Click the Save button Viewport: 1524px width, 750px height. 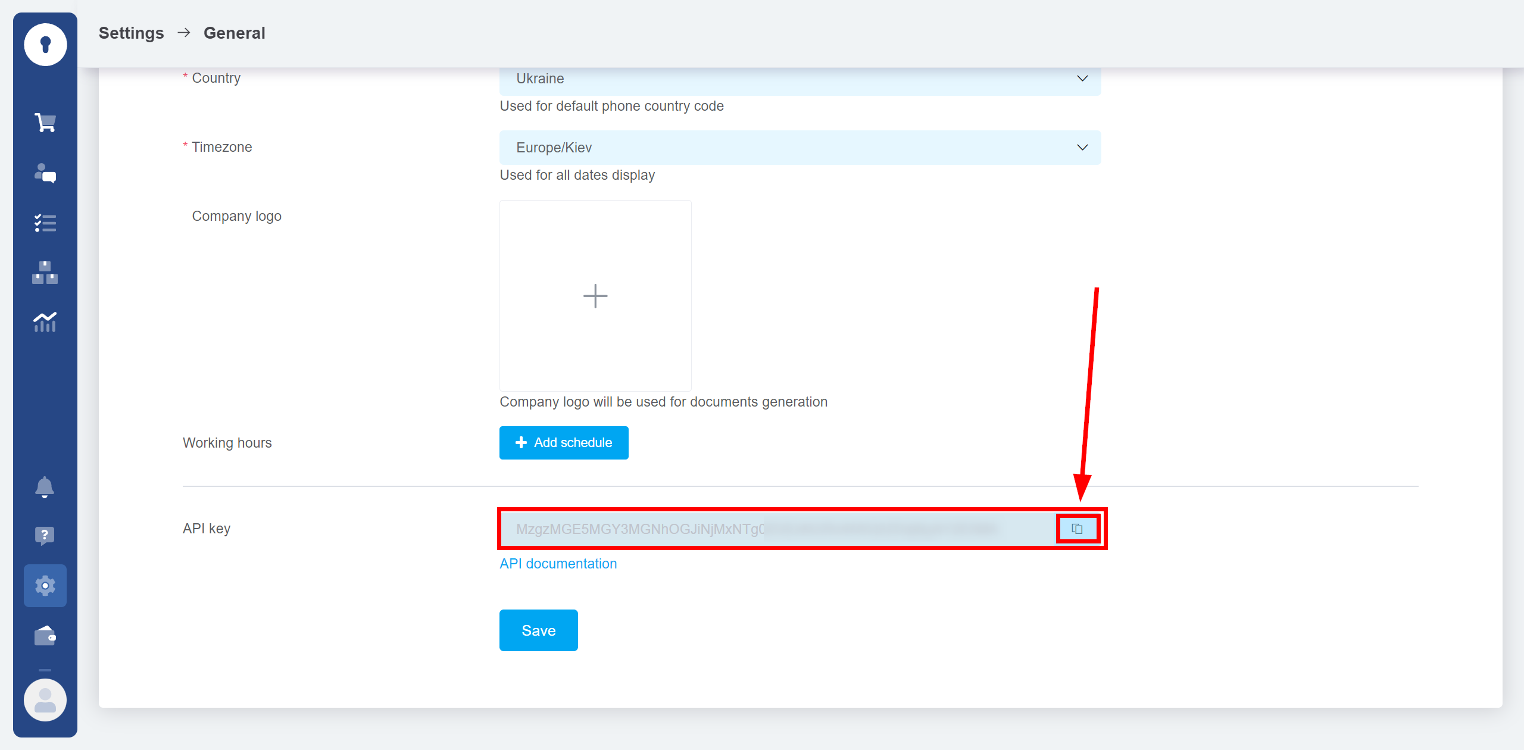point(538,630)
